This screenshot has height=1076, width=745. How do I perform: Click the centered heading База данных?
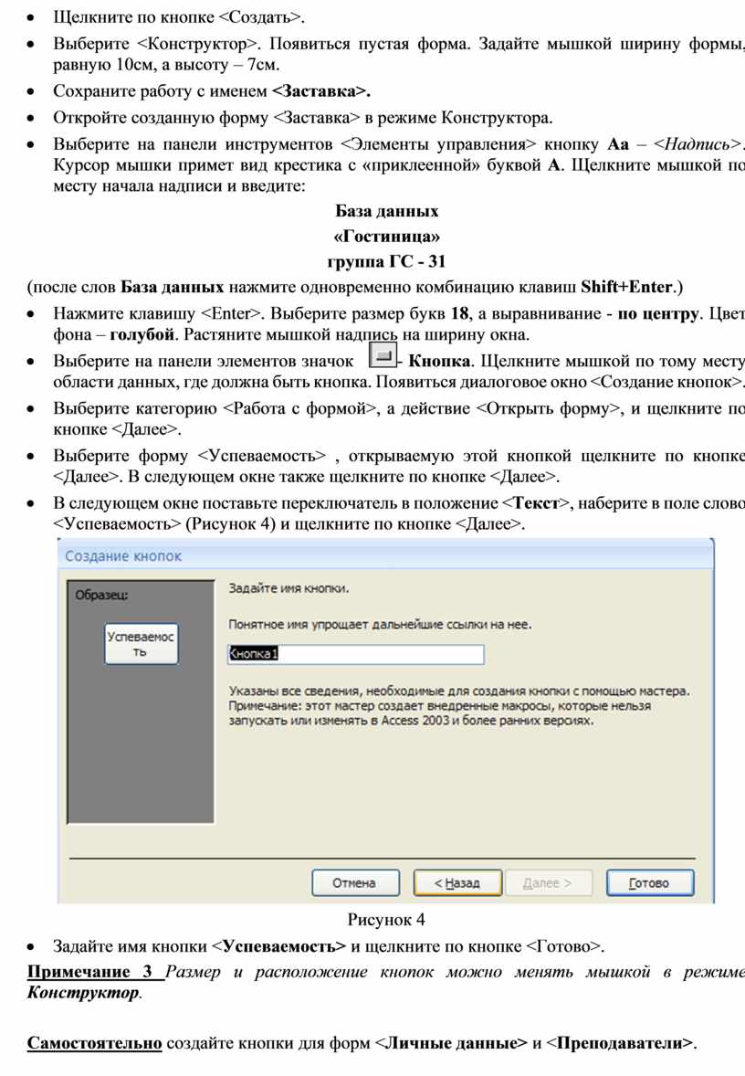pos(386,211)
